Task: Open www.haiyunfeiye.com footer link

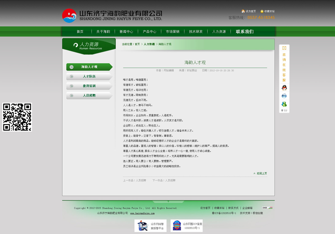Action: (142, 213)
